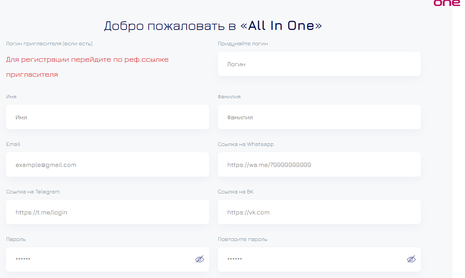Screen dimensions: 465x278
Task: Click the "Ссылка на ВК" label
Action: pyautogui.click(x=236, y=192)
